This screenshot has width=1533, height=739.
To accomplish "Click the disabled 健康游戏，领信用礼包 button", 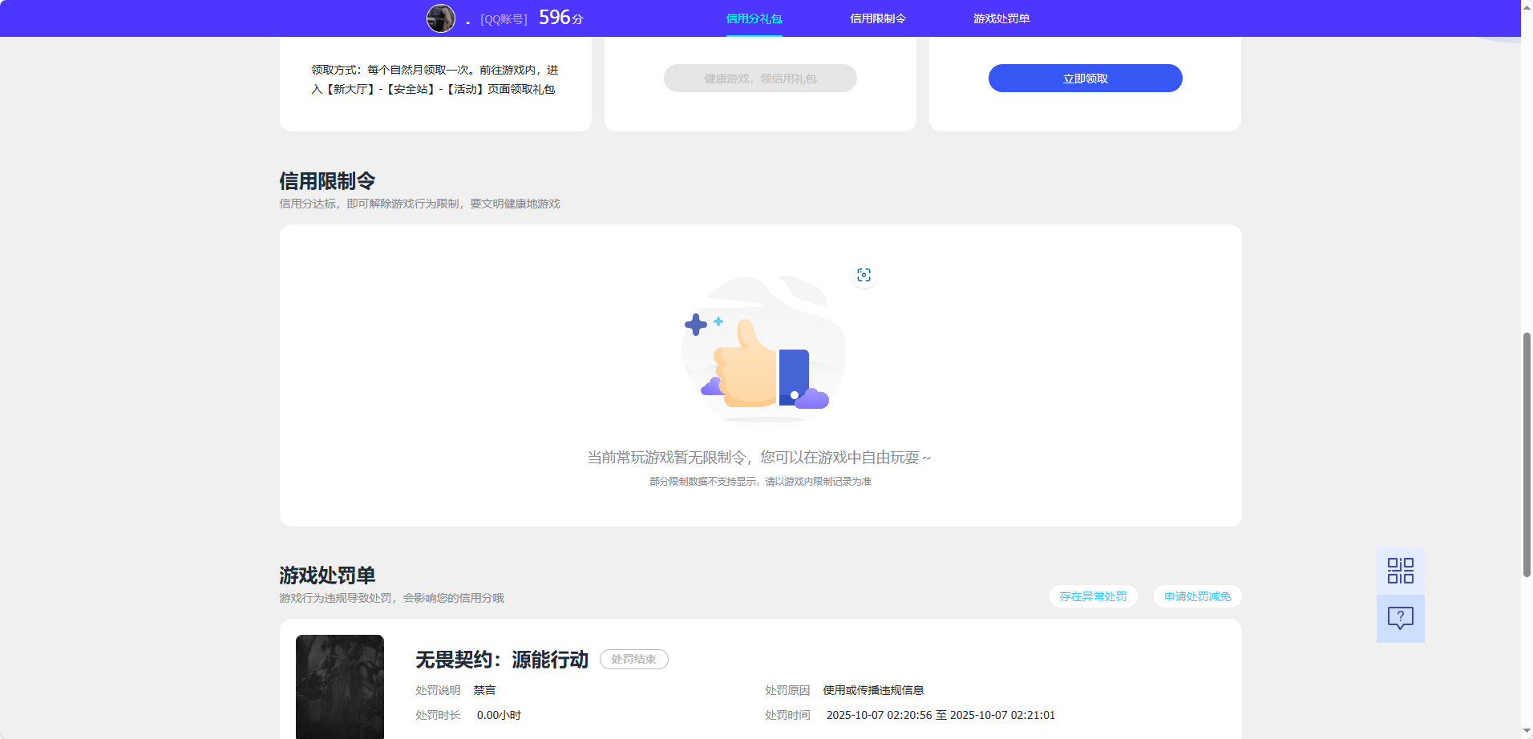I will 760,79.
